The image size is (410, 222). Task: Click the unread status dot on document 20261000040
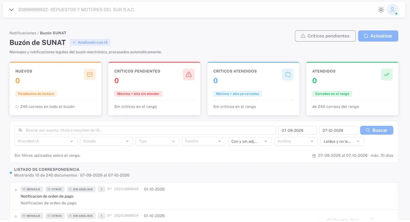coord(16,190)
